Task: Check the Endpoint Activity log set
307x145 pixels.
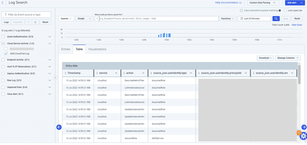Action: click(x=3, y=60)
